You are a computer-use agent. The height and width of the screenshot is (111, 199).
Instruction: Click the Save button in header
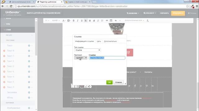(x=164, y=13)
